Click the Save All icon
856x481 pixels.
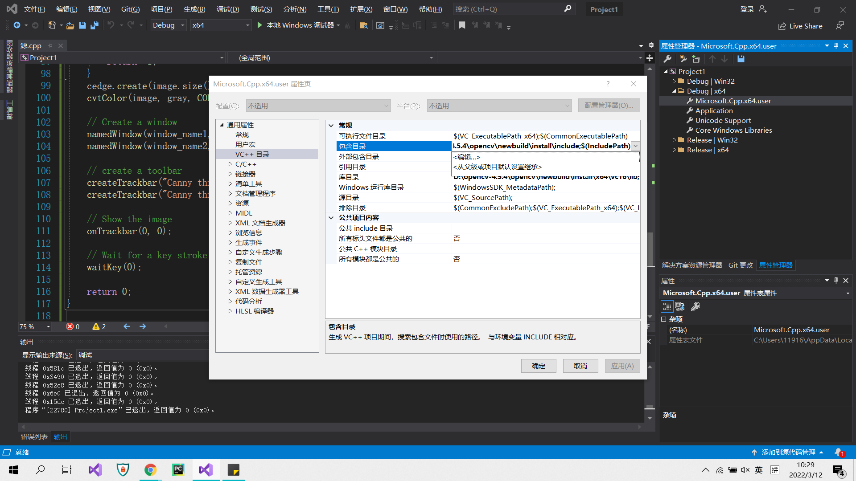pyautogui.click(x=94, y=25)
